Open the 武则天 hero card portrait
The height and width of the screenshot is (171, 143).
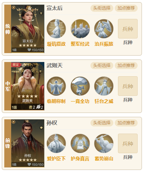(28, 86)
